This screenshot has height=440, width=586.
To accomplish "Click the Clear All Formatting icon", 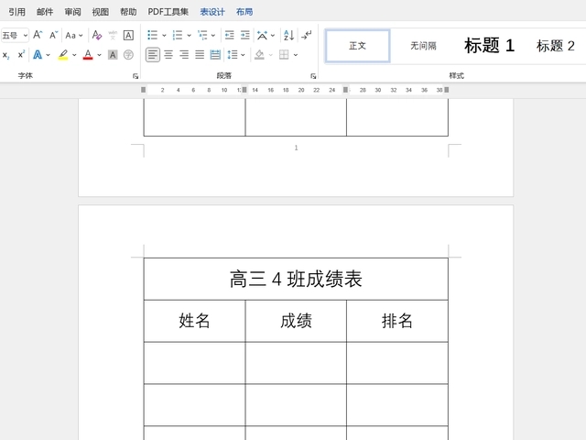I will [x=97, y=35].
